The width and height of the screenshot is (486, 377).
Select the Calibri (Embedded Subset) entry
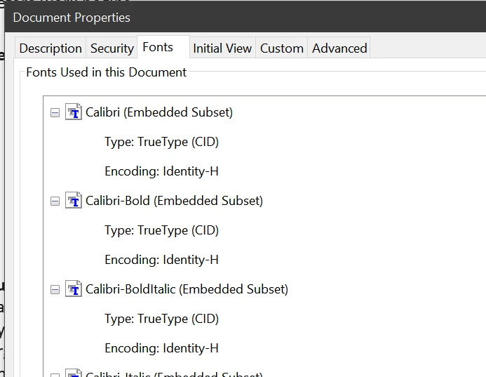pyautogui.click(x=159, y=112)
